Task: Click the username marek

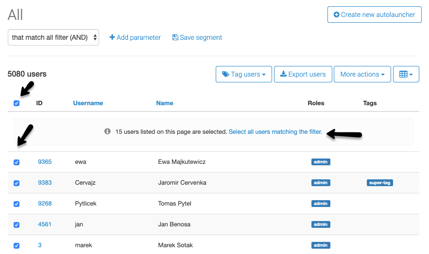Action: point(84,245)
